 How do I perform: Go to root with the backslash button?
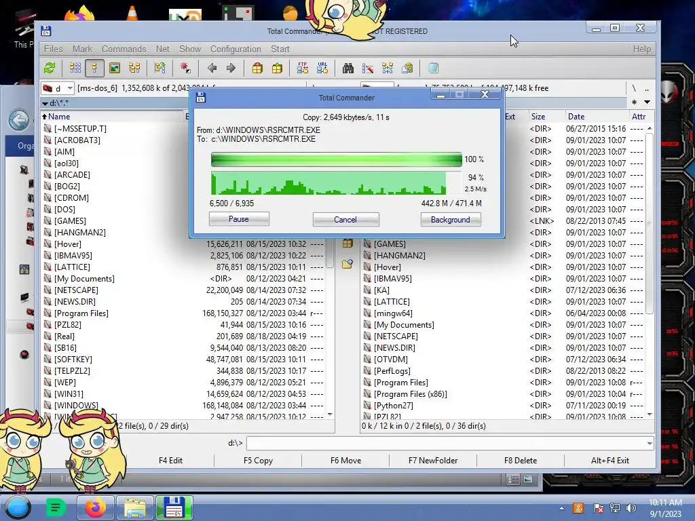tap(635, 88)
